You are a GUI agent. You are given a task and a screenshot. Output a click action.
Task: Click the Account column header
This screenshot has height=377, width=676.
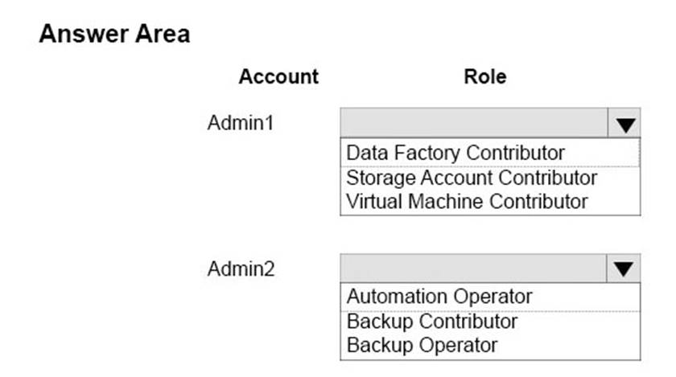pyautogui.click(x=278, y=77)
